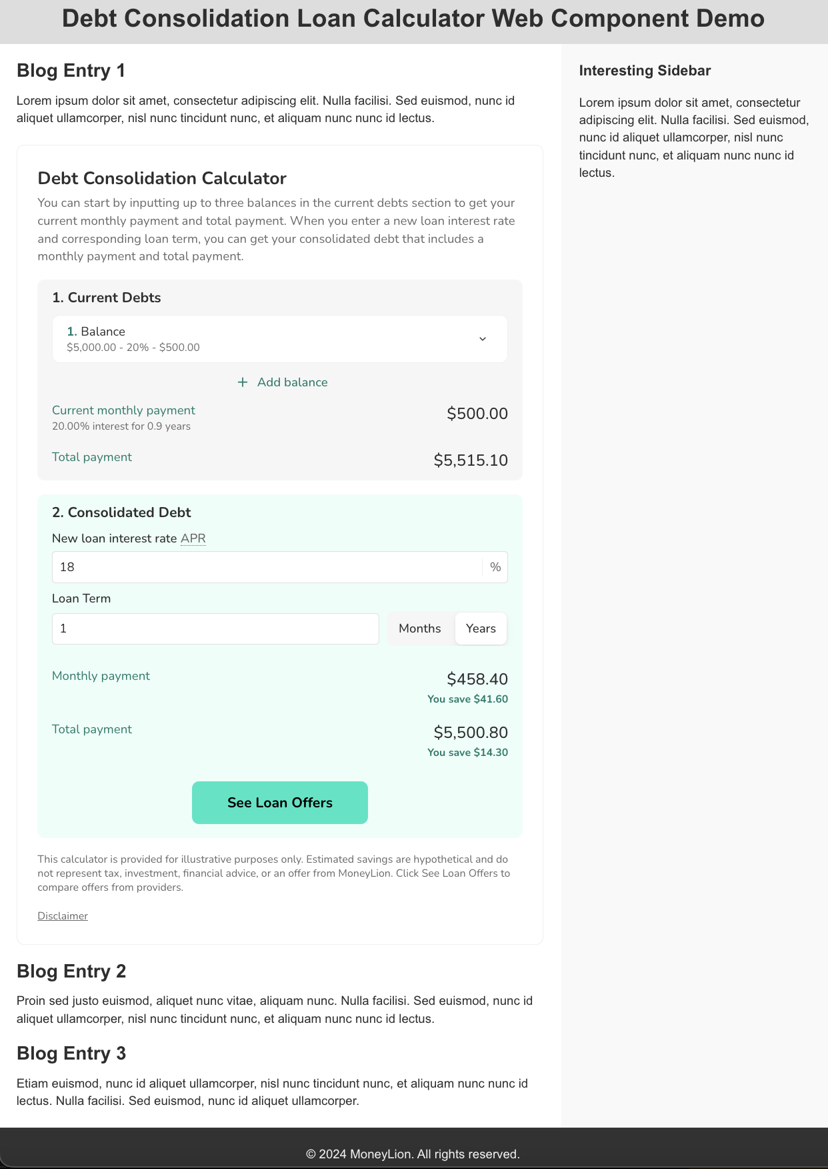
Task: Click the Current Debts section heading
Action: click(107, 298)
